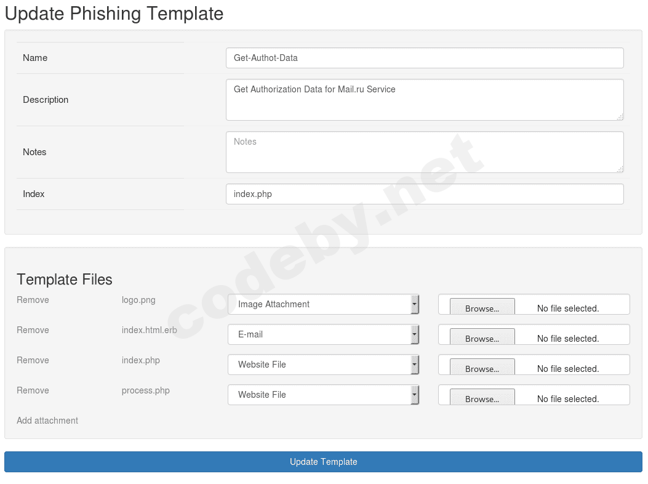Remove the index.html.erb template file

(x=33, y=330)
